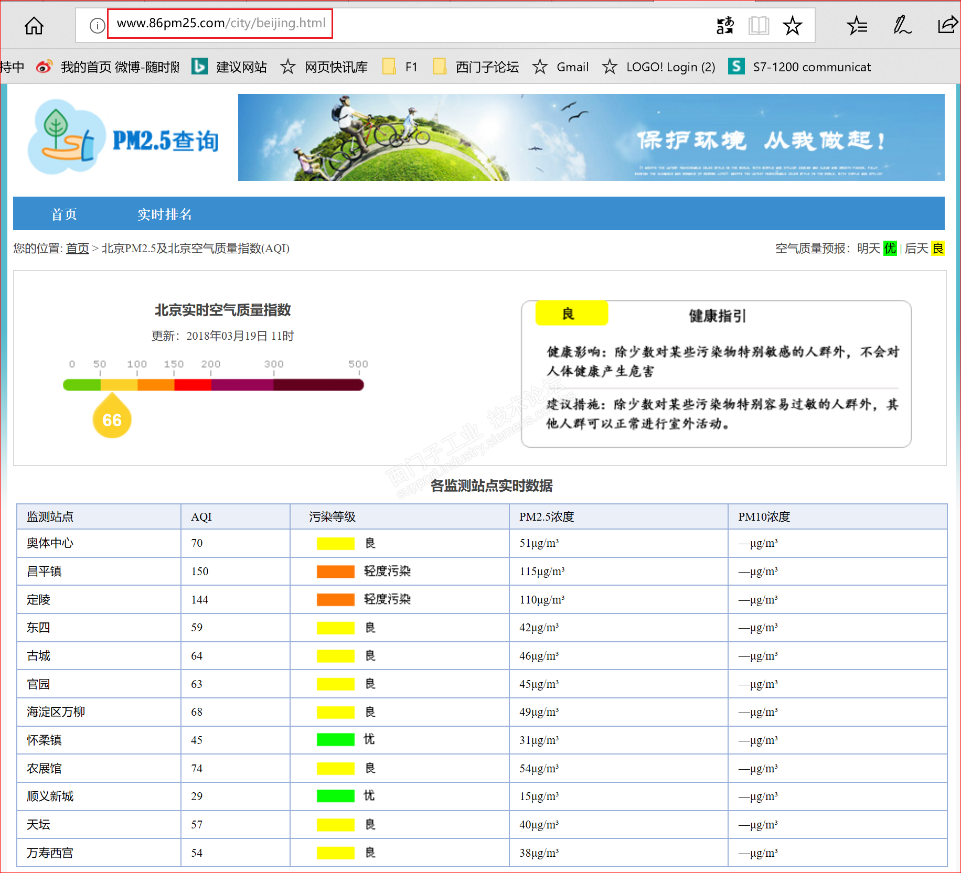Screen dimensions: 961x873
Task: Open the reading view book icon
Action: pyautogui.click(x=759, y=25)
